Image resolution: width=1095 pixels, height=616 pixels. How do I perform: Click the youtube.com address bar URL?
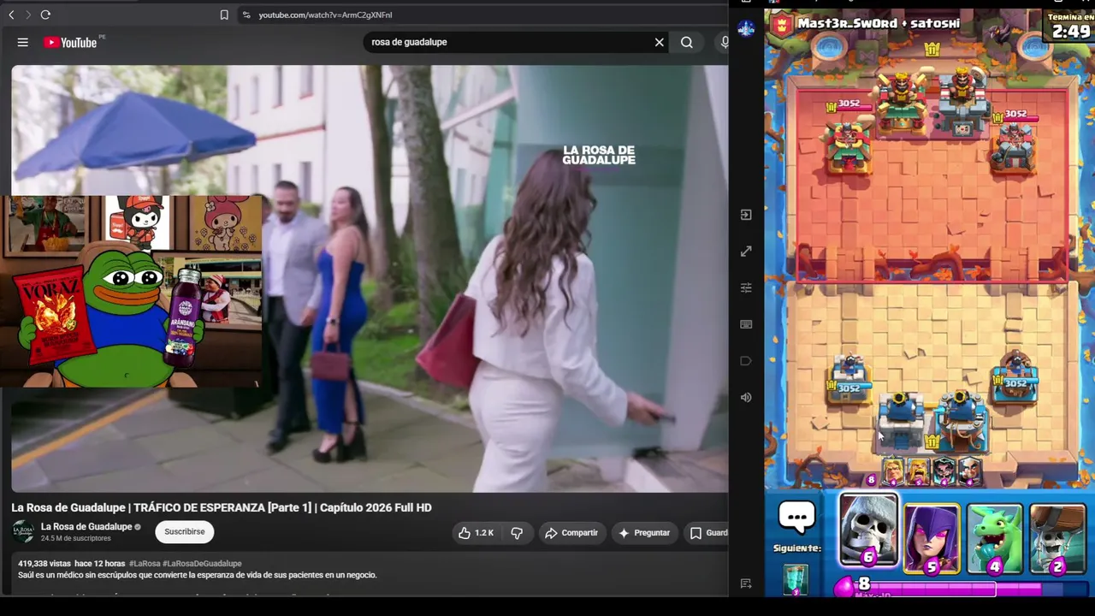(325, 15)
